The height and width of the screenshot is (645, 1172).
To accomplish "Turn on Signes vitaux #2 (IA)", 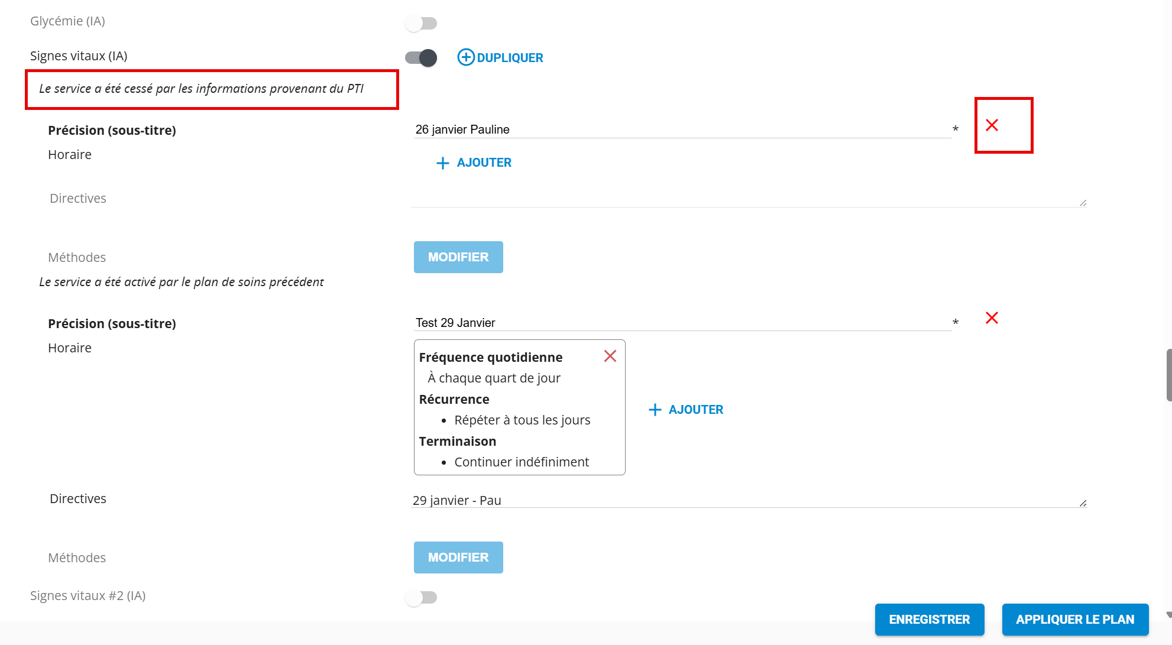I will (x=421, y=597).
